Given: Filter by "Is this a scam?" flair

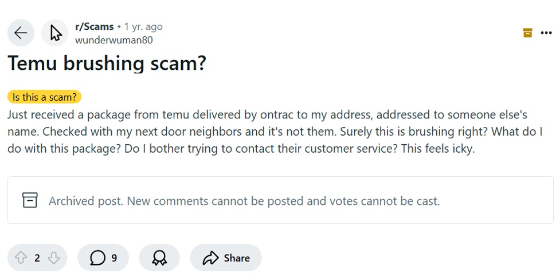Looking at the screenshot, I should pos(44,97).
